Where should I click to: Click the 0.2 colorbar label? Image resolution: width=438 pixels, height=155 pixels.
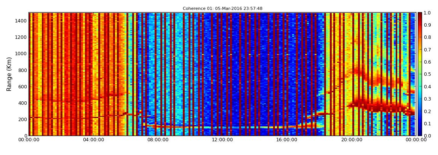427,111
